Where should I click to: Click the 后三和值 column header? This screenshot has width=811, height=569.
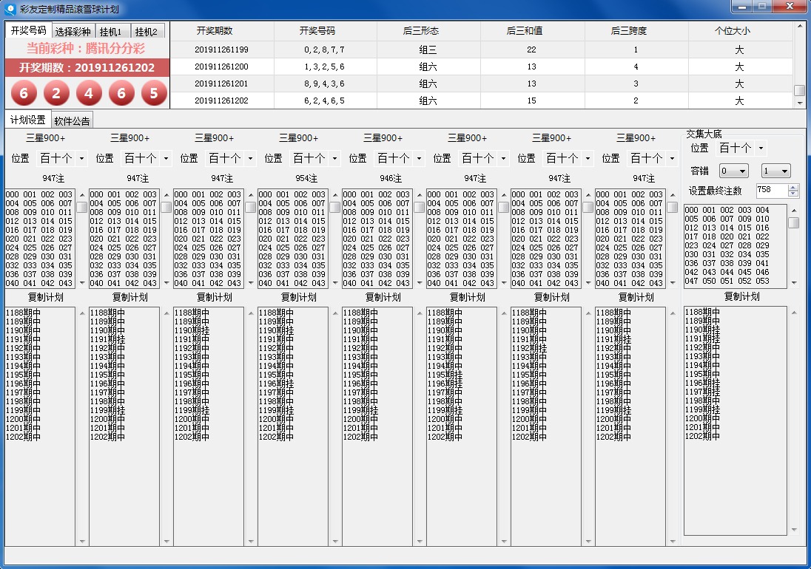click(531, 31)
